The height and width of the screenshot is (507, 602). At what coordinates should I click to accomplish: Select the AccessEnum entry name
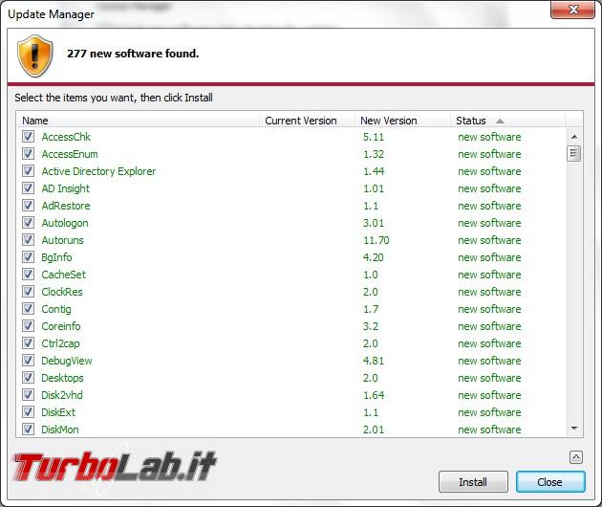coord(70,154)
